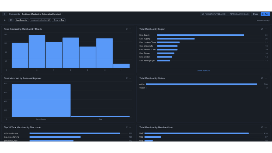Add a new tile with the plus icon
The image size is (272, 153).
coord(5,20)
